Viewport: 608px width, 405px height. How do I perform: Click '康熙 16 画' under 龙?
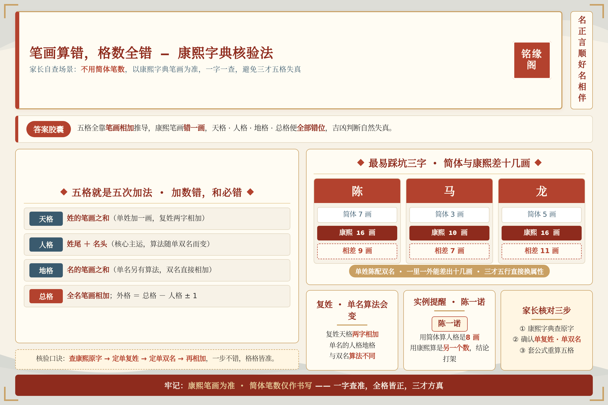(541, 233)
